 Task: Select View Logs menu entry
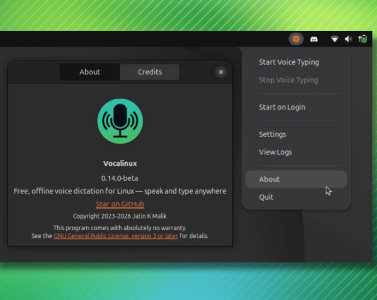[x=296, y=152]
